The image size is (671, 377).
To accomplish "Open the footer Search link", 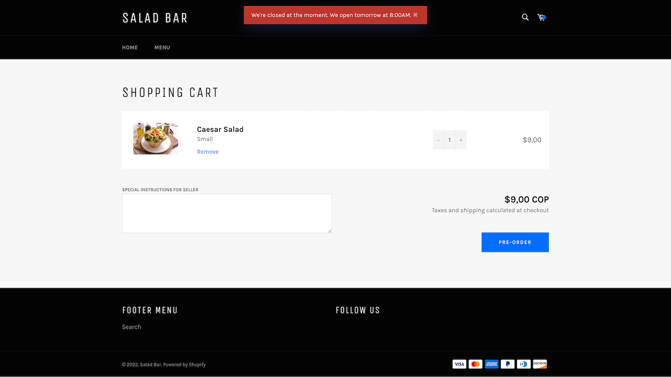I will point(132,327).
